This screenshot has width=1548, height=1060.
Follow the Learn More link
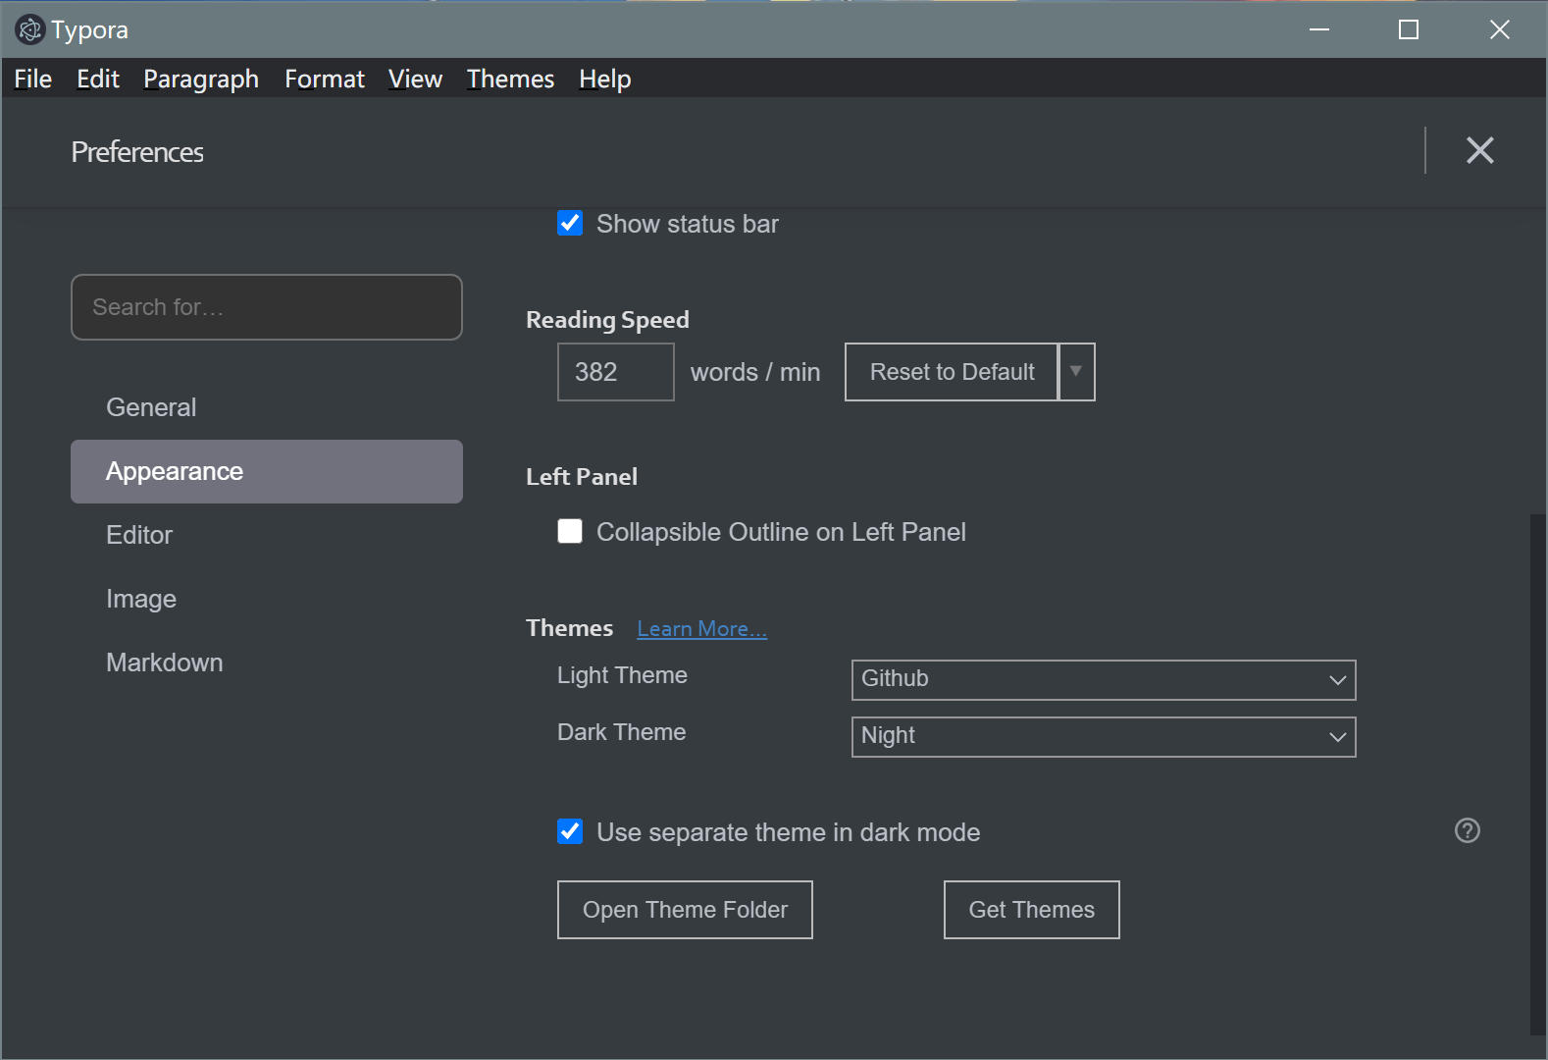pos(701,629)
